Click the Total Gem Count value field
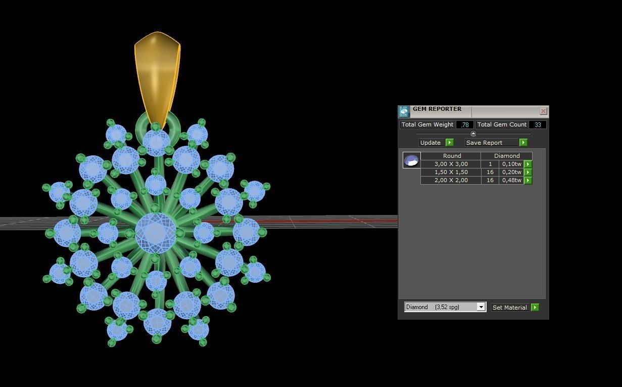This screenshot has height=387, width=622. pyautogui.click(x=537, y=124)
